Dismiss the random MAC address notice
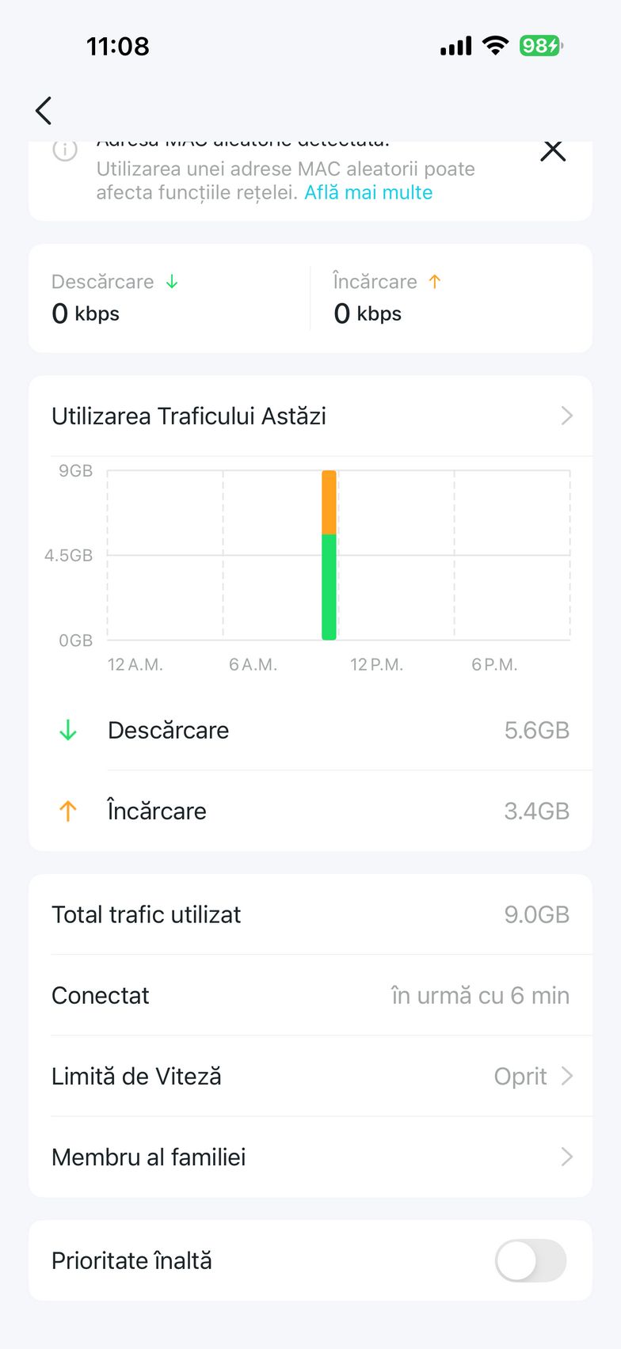This screenshot has width=621, height=1349. point(553,150)
